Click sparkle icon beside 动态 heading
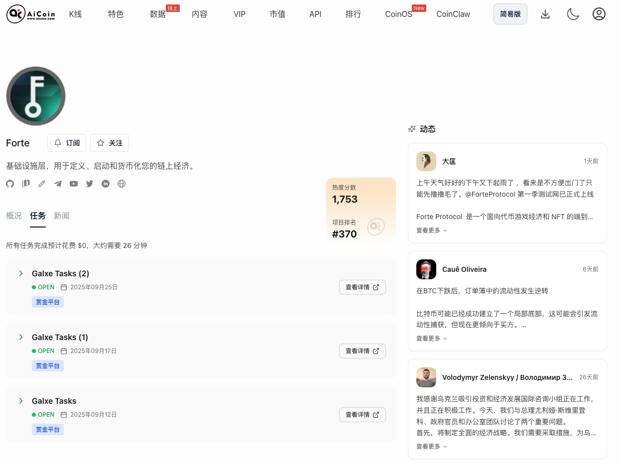Viewport: 618px width, 464px height. [412, 129]
